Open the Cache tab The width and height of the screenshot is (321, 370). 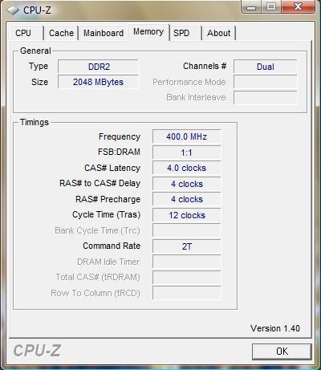61,33
